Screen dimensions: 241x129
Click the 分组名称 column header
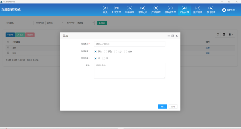16,42
